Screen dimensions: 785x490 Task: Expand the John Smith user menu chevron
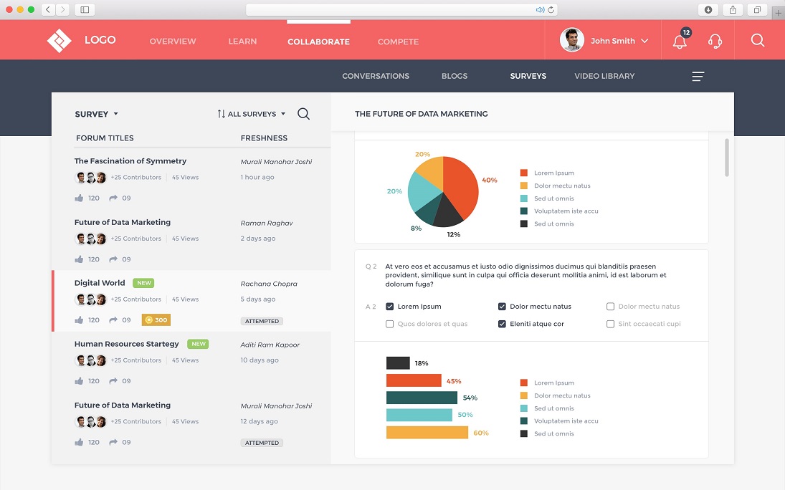[x=644, y=41]
